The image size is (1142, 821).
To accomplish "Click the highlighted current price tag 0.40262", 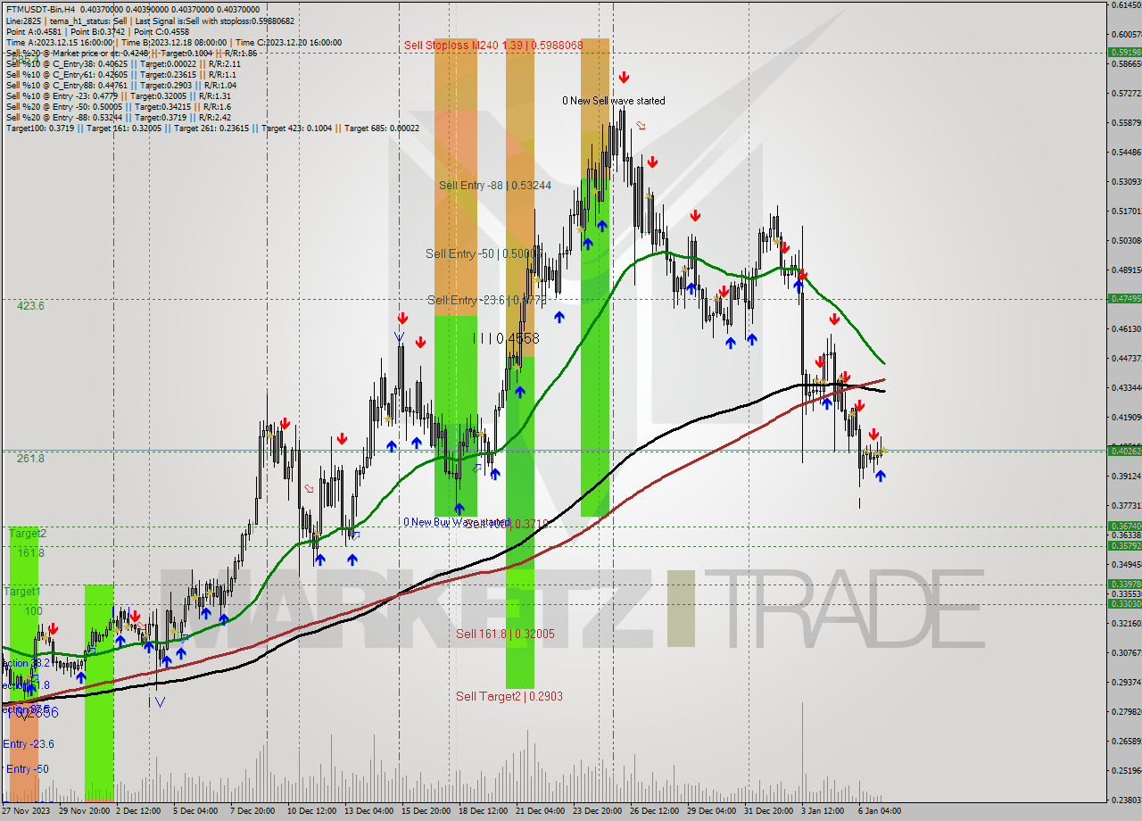I will click(1124, 451).
